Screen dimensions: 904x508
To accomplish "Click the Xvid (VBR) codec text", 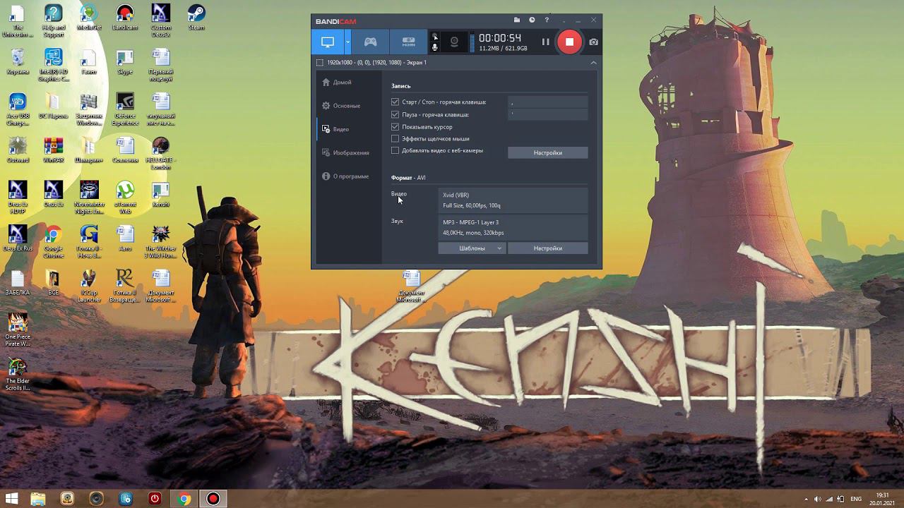I will pyautogui.click(x=456, y=195).
